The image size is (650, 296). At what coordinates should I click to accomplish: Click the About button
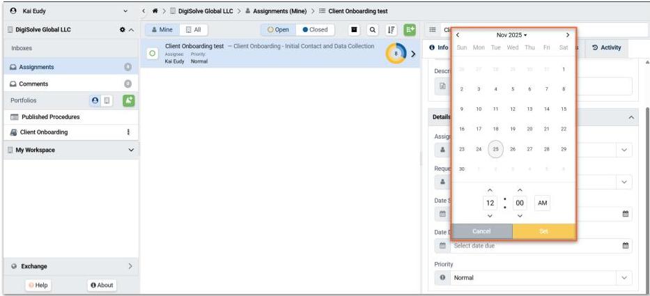click(x=102, y=286)
